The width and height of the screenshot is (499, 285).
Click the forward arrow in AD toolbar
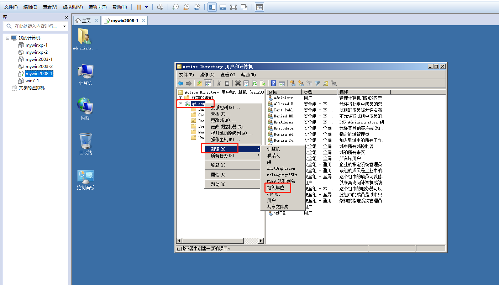pyautogui.click(x=189, y=83)
